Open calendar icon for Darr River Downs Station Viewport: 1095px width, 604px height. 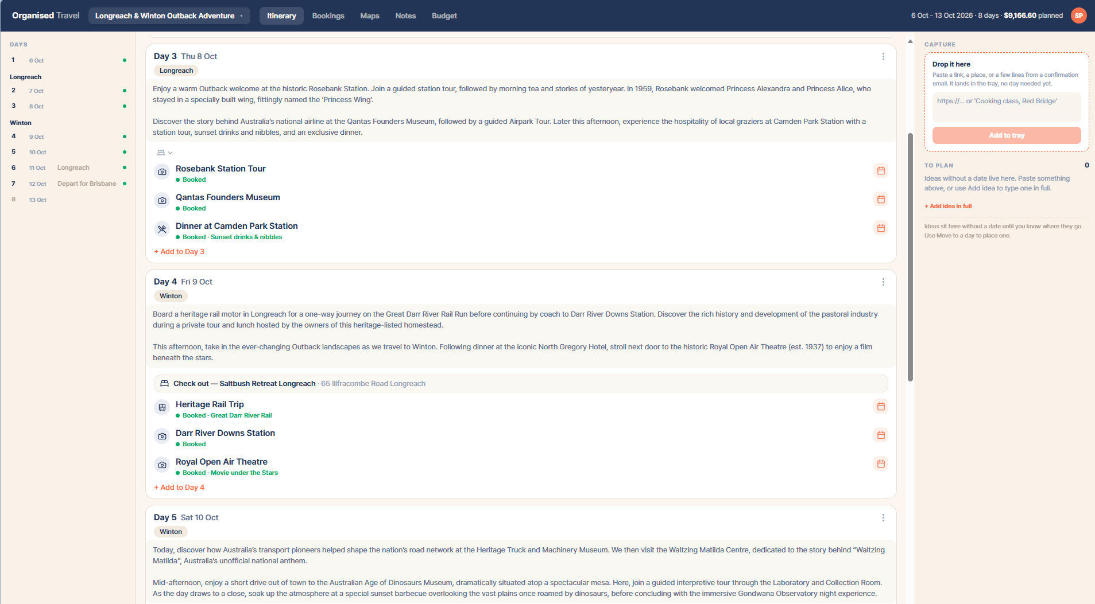(881, 435)
